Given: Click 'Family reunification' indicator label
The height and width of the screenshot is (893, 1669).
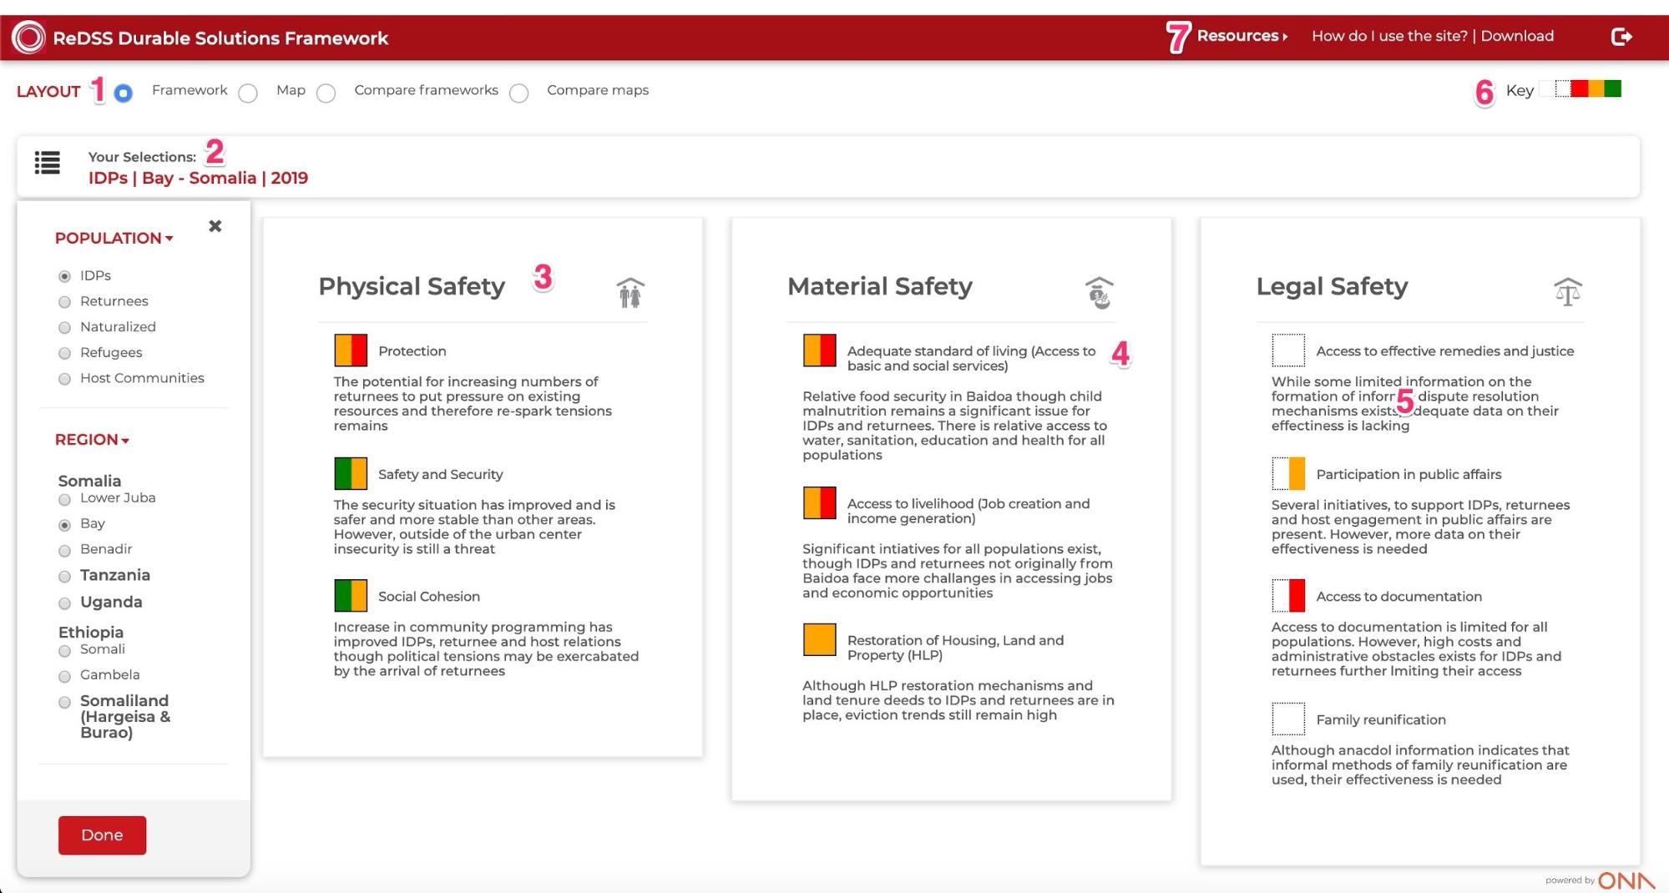Looking at the screenshot, I should 1381,719.
